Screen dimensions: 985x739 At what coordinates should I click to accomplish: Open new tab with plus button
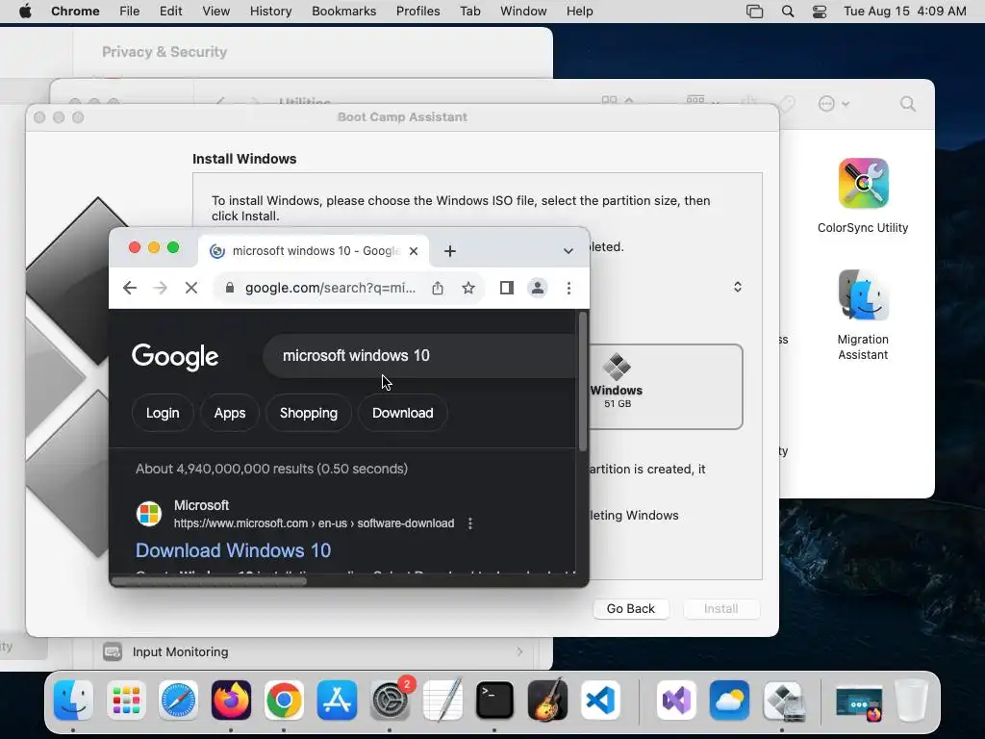(450, 251)
